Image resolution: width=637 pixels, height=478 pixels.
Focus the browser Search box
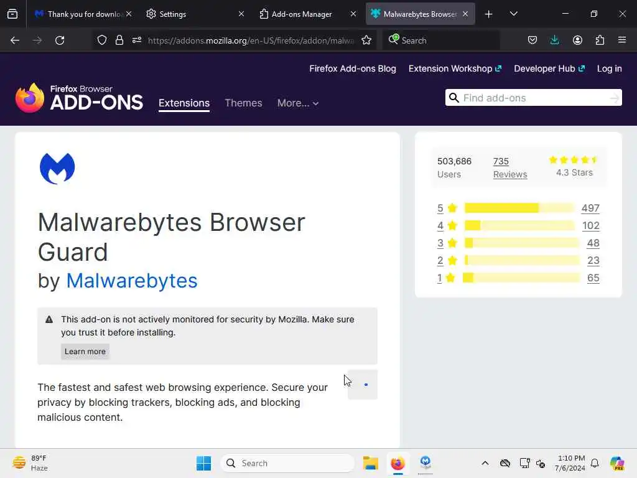[x=441, y=40]
